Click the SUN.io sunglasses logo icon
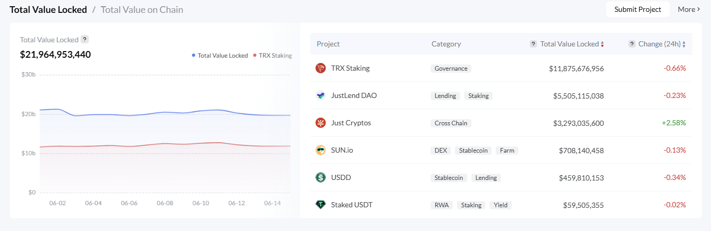The width and height of the screenshot is (711, 231). [x=321, y=150]
